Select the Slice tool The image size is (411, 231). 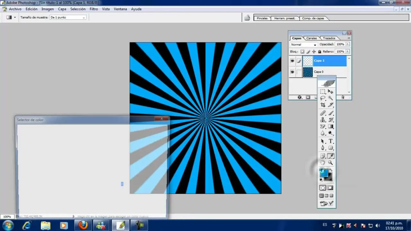330,105
